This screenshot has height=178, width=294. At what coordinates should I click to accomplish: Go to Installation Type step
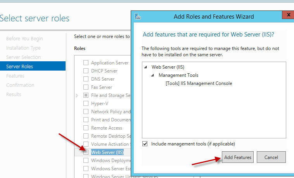[x=23, y=48]
